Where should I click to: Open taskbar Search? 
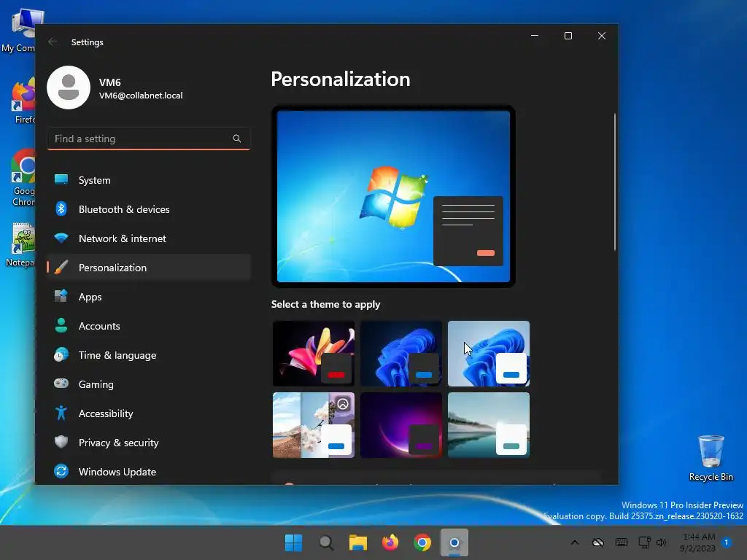pyautogui.click(x=326, y=542)
